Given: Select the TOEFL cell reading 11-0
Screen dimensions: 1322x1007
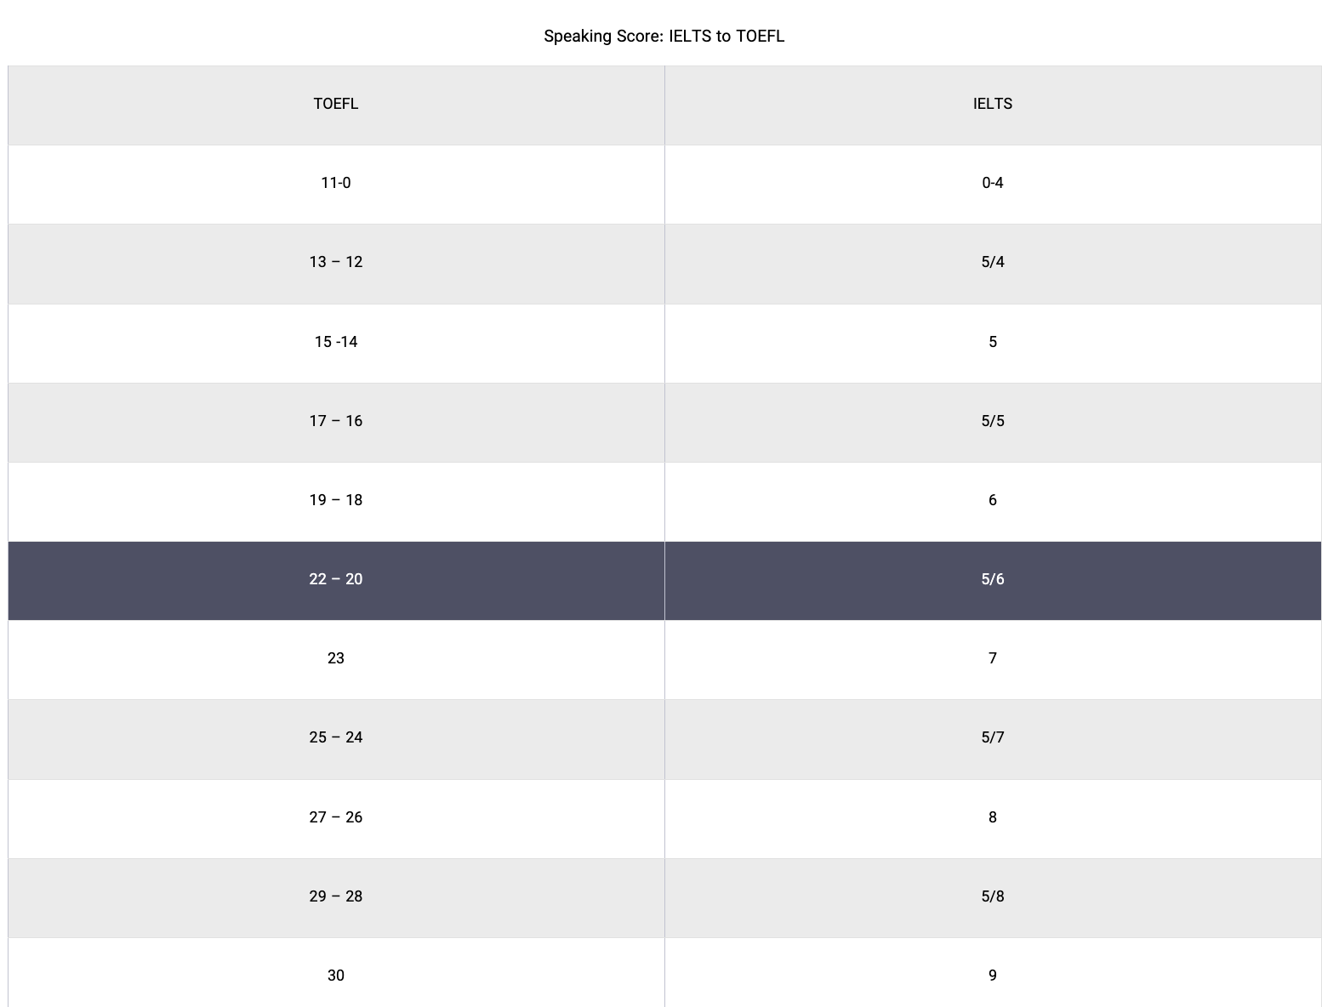Looking at the screenshot, I should (336, 183).
